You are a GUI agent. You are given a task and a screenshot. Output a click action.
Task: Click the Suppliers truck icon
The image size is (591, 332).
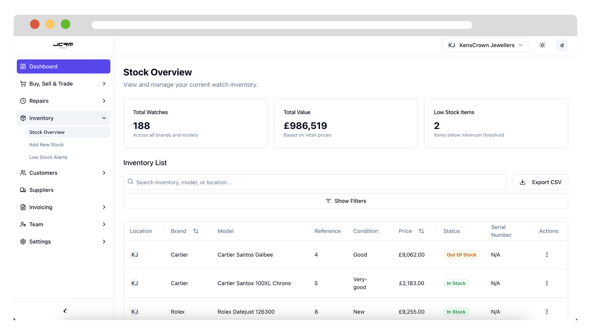(x=23, y=190)
